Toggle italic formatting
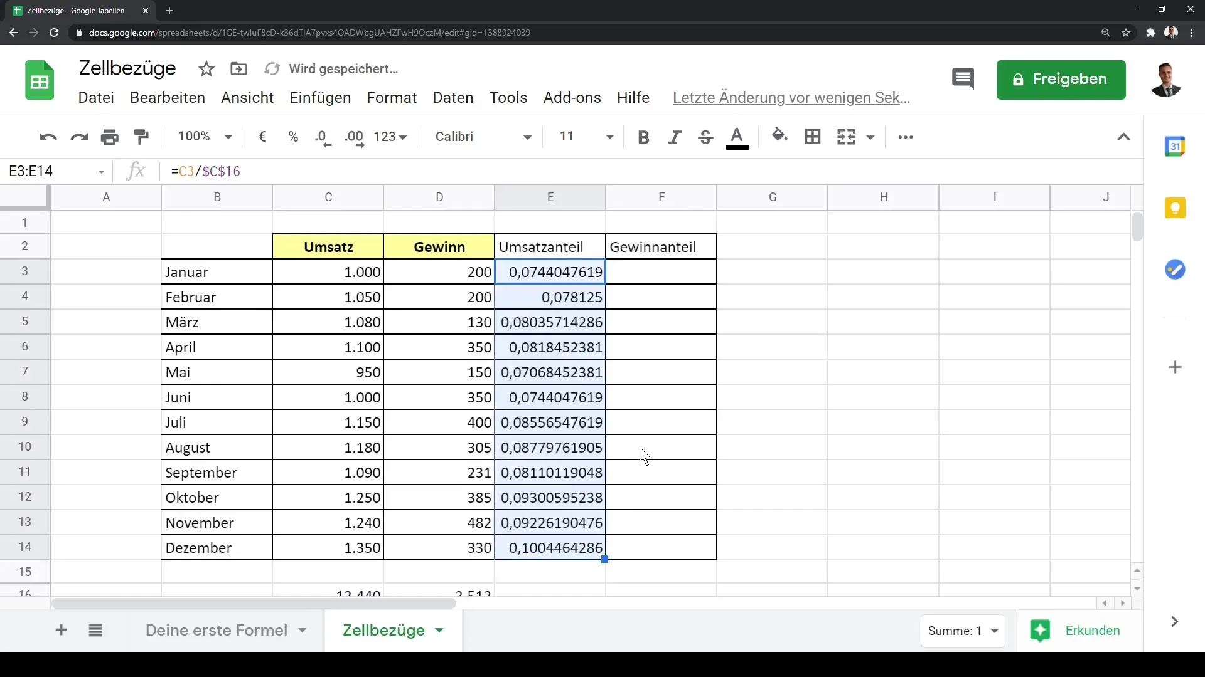1205x677 pixels. coord(675,137)
